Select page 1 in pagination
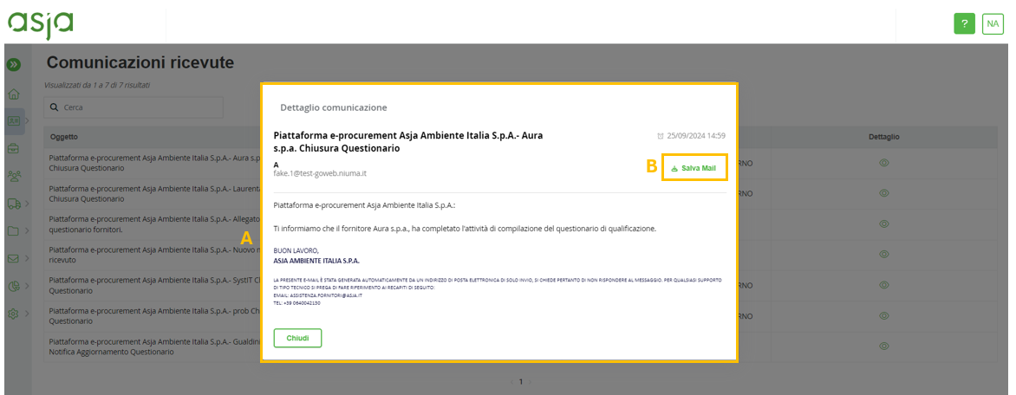The height and width of the screenshot is (395, 1016). pos(520,382)
